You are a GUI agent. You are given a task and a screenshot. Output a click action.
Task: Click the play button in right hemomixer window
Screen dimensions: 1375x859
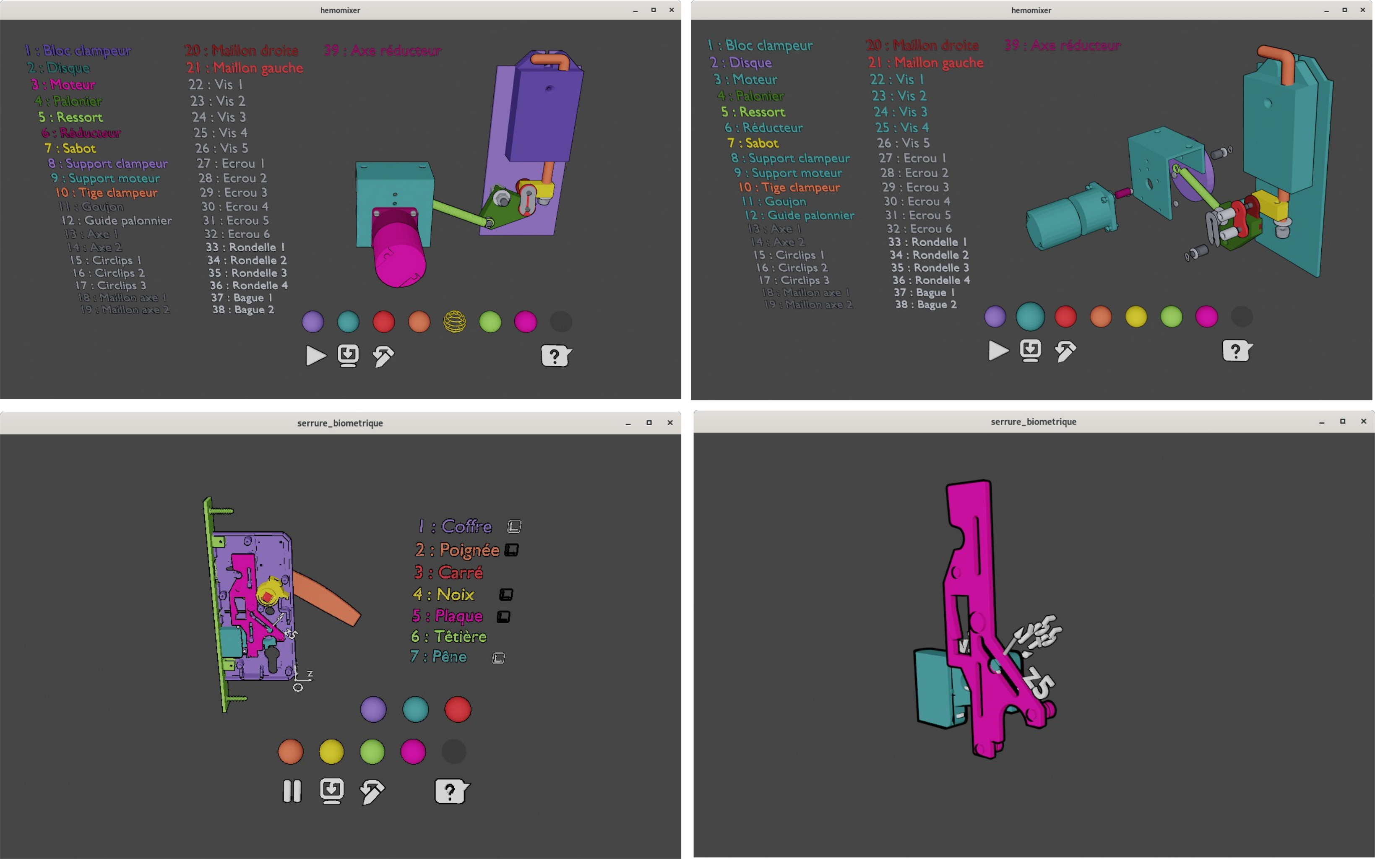point(998,351)
